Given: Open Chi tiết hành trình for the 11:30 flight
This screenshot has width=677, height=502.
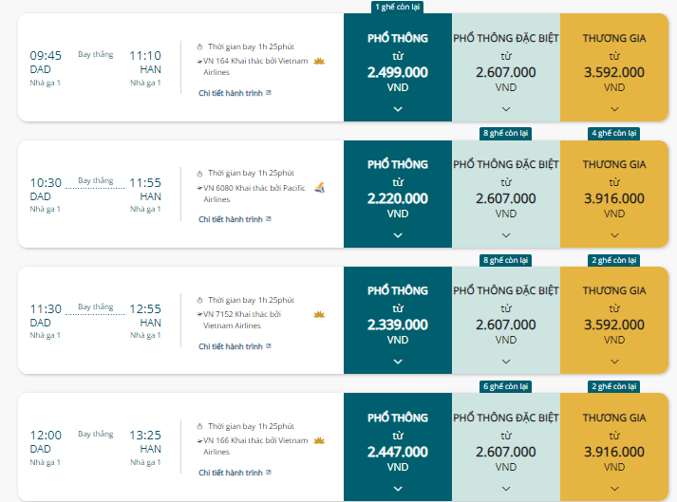Looking at the screenshot, I should (231, 346).
